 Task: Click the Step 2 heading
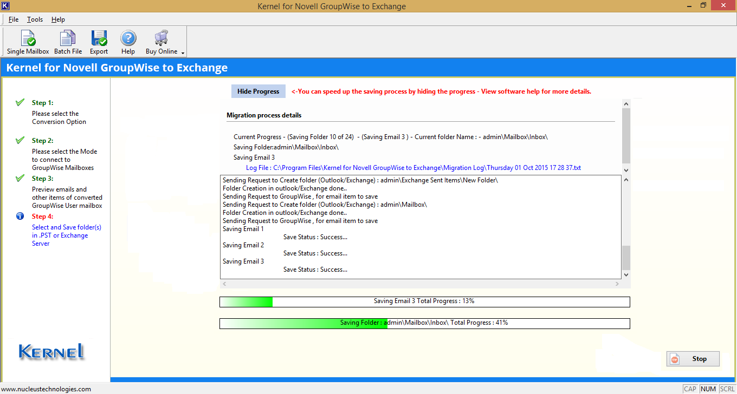point(42,141)
